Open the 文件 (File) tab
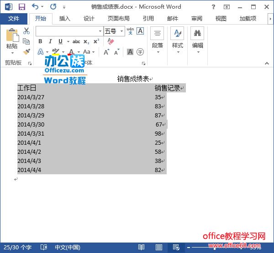This screenshot has height=253, width=274. (14, 19)
